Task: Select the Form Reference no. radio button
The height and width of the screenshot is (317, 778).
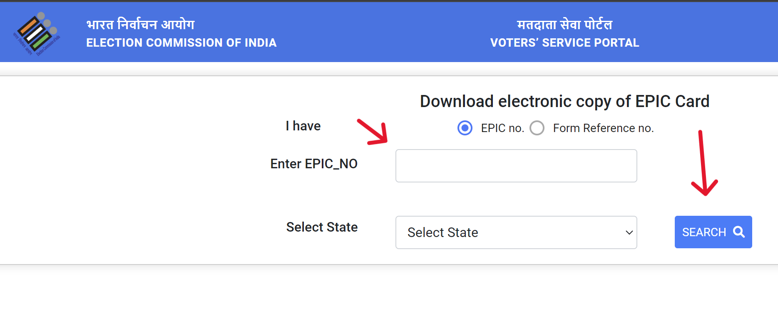Action: [537, 128]
